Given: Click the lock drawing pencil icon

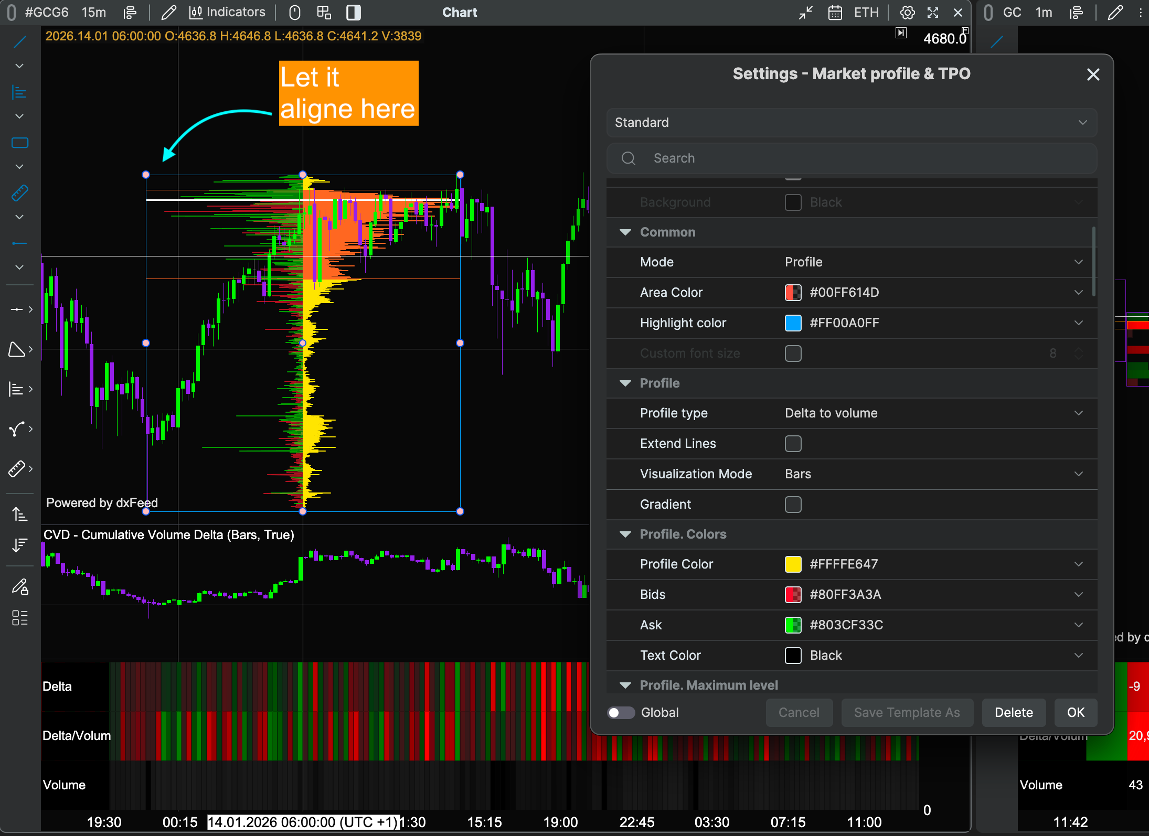Looking at the screenshot, I should [x=19, y=586].
